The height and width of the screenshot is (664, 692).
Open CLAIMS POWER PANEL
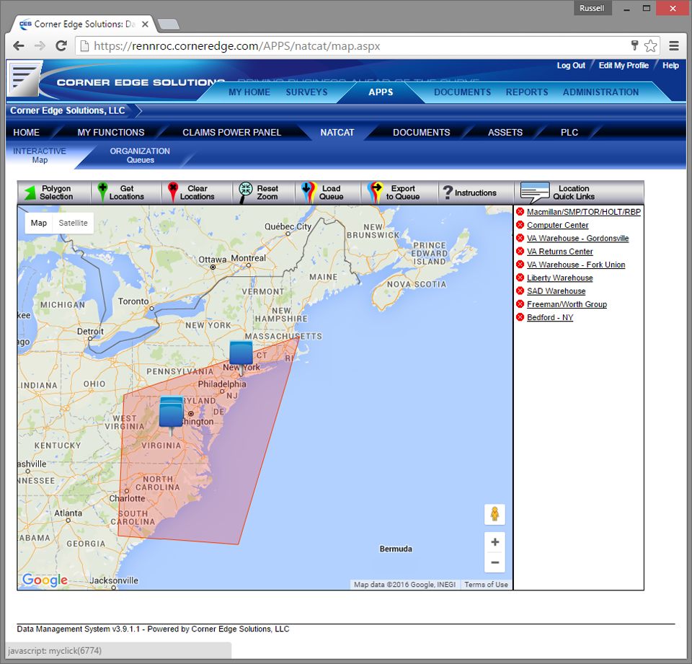pos(231,132)
